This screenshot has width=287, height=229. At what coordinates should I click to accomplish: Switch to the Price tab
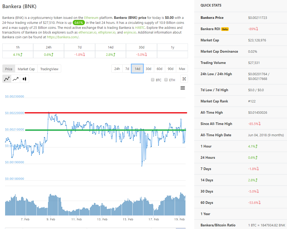click(9, 69)
